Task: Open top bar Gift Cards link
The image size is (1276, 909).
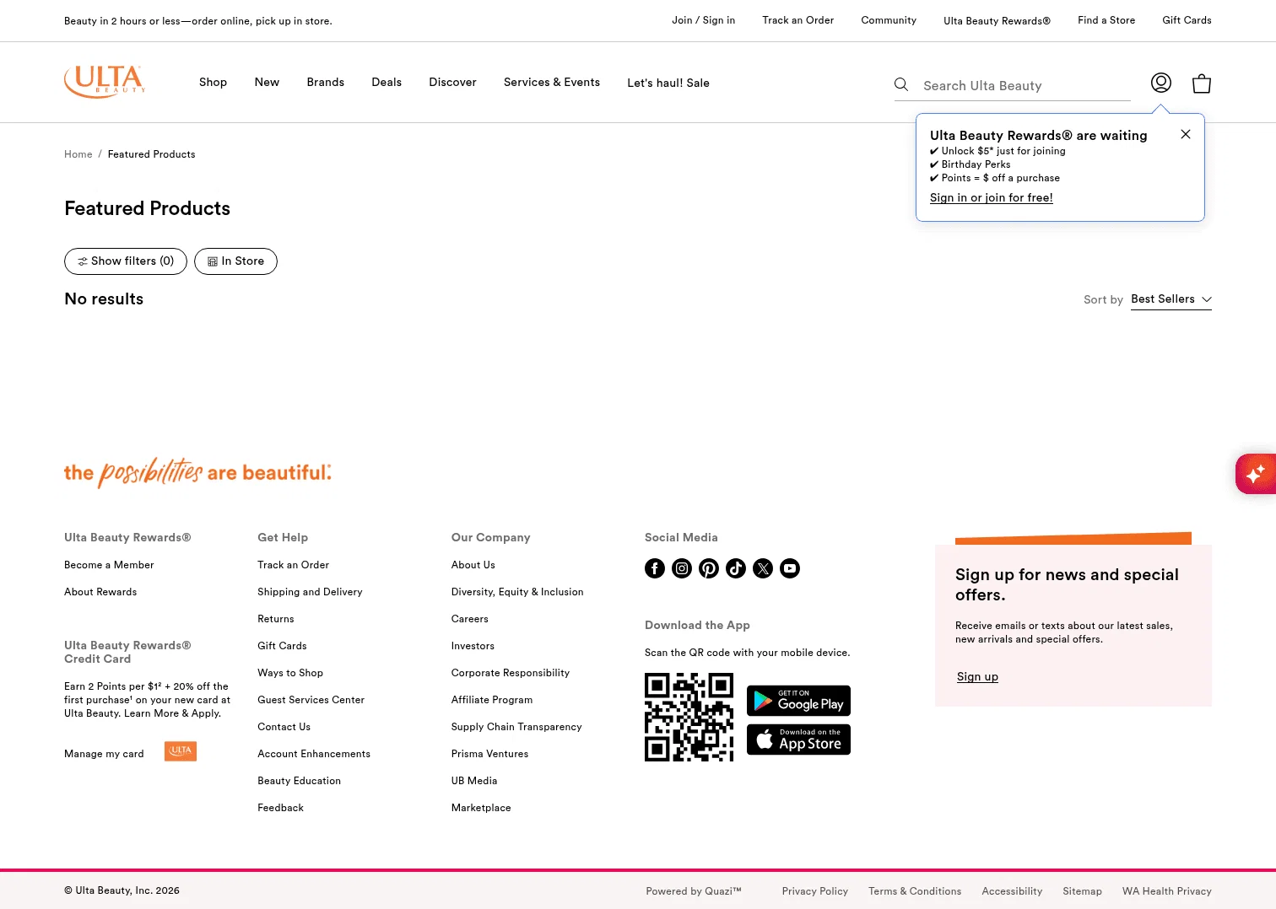Action: [x=1187, y=20]
